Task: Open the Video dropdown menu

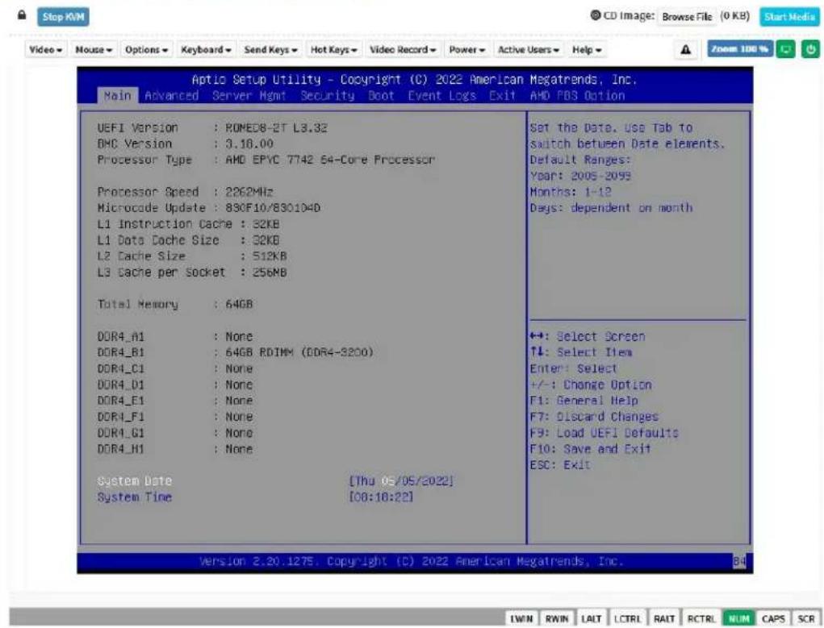Action: point(46,49)
